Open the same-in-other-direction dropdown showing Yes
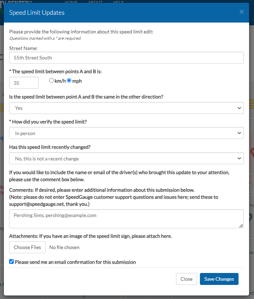 click(x=126, y=108)
